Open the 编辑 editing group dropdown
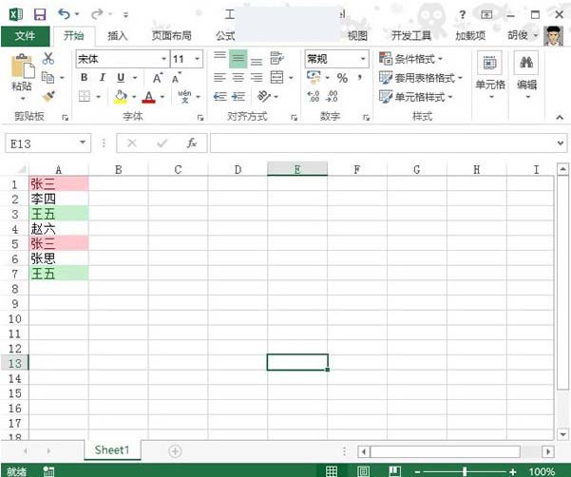This screenshot has width=571, height=477. pyautogui.click(x=526, y=77)
